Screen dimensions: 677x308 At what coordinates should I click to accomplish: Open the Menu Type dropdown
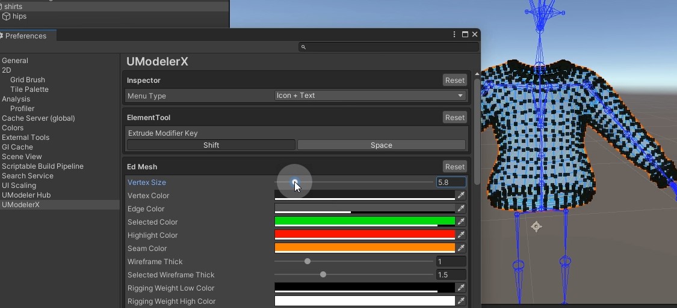click(370, 95)
